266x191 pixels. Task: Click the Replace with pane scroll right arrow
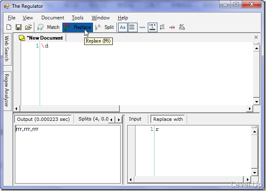247,179
